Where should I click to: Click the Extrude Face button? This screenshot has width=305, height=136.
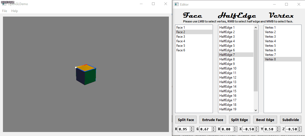[x=213, y=120]
